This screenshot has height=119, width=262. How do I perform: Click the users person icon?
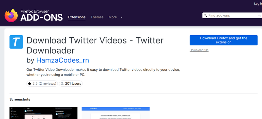(x=62, y=84)
